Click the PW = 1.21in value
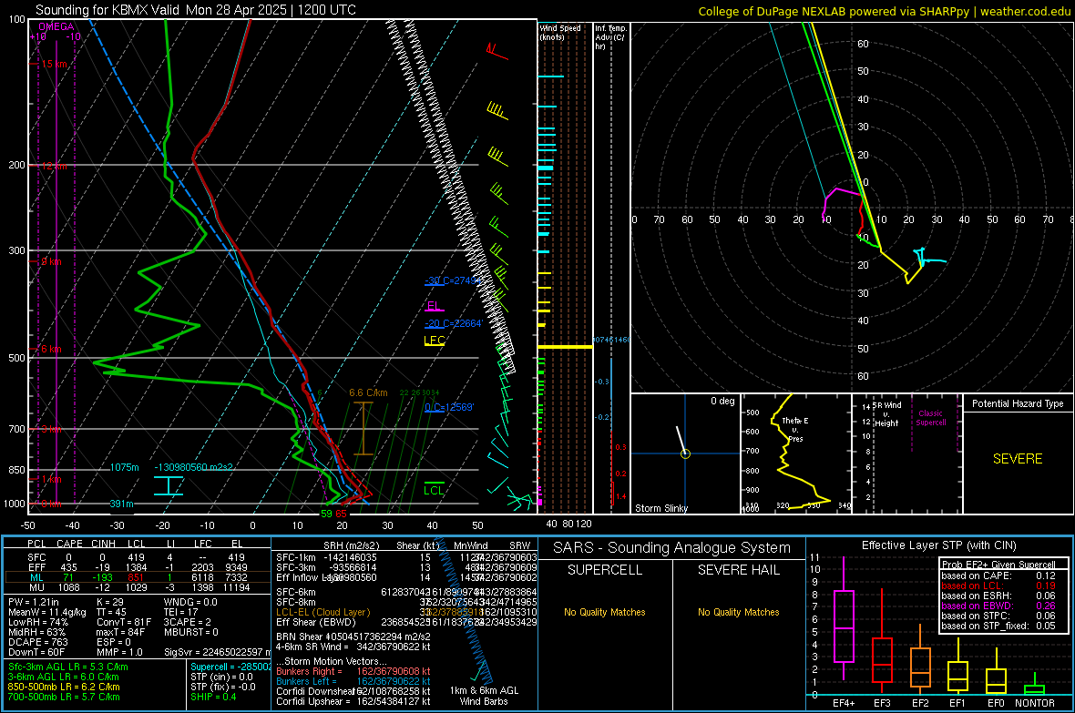This screenshot has width=1075, height=713. [34, 602]
